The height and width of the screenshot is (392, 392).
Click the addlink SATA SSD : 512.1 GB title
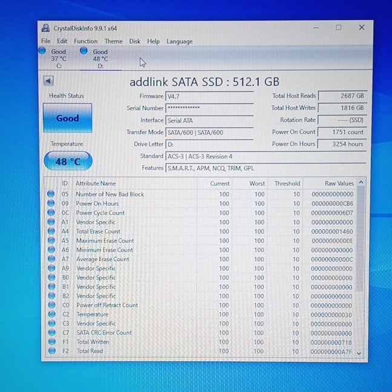(x=204, y=82)
